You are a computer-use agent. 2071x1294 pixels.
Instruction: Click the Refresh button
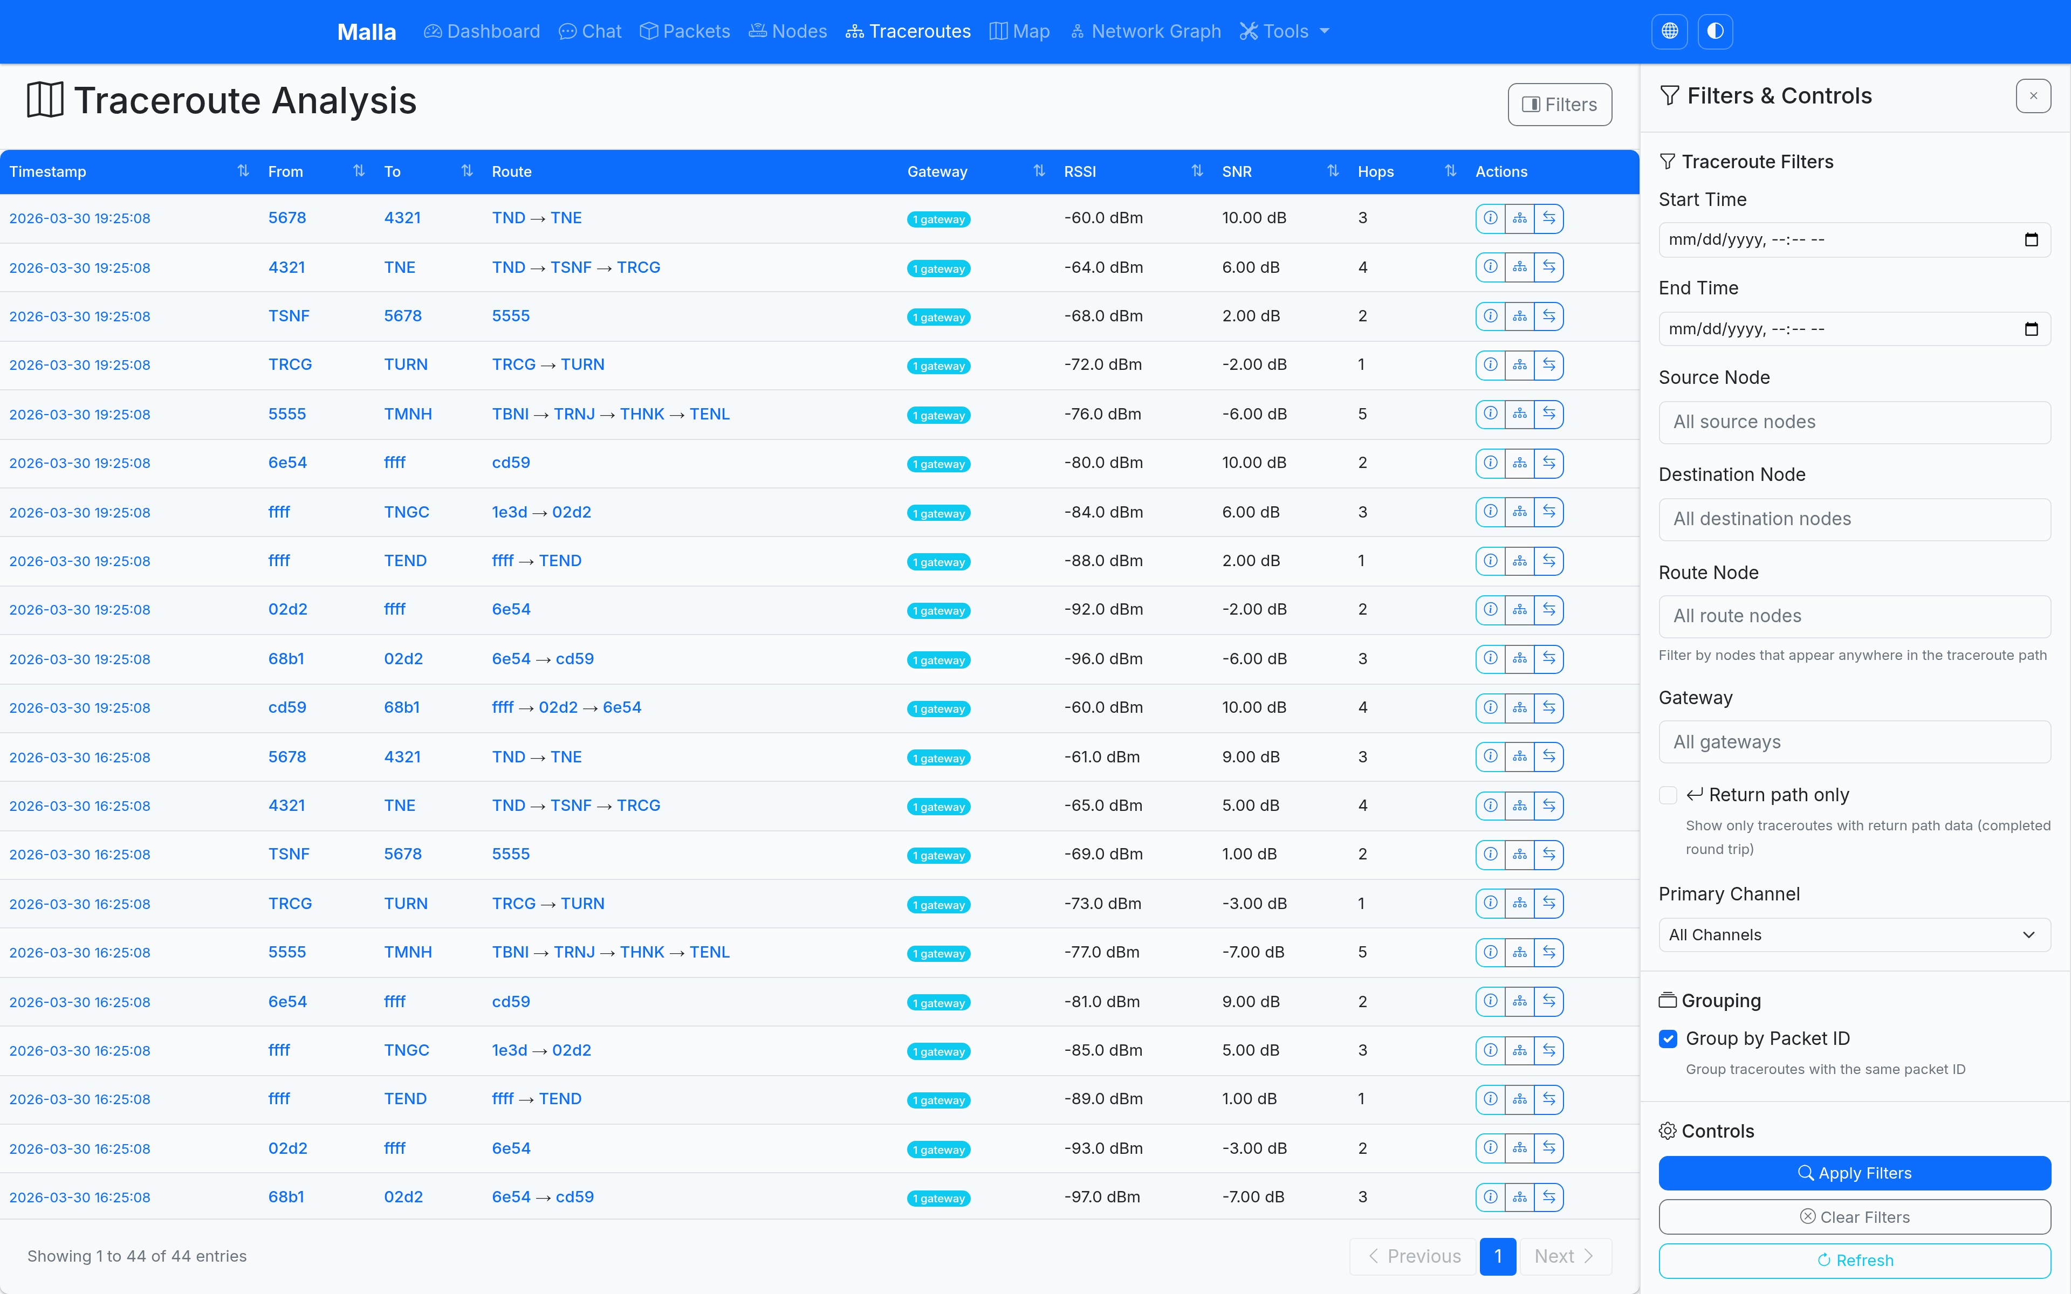click(x=1855, y=1261)
